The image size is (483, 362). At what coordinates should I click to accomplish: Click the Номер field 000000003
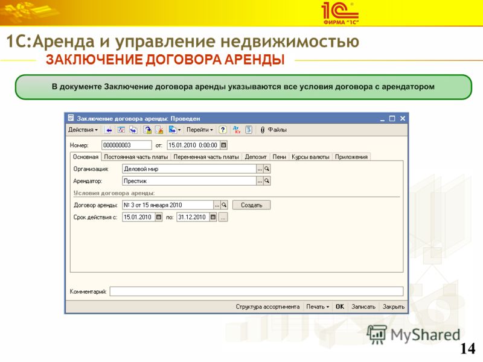tap(127, 145)
